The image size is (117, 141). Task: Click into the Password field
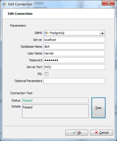click(74, 60)
